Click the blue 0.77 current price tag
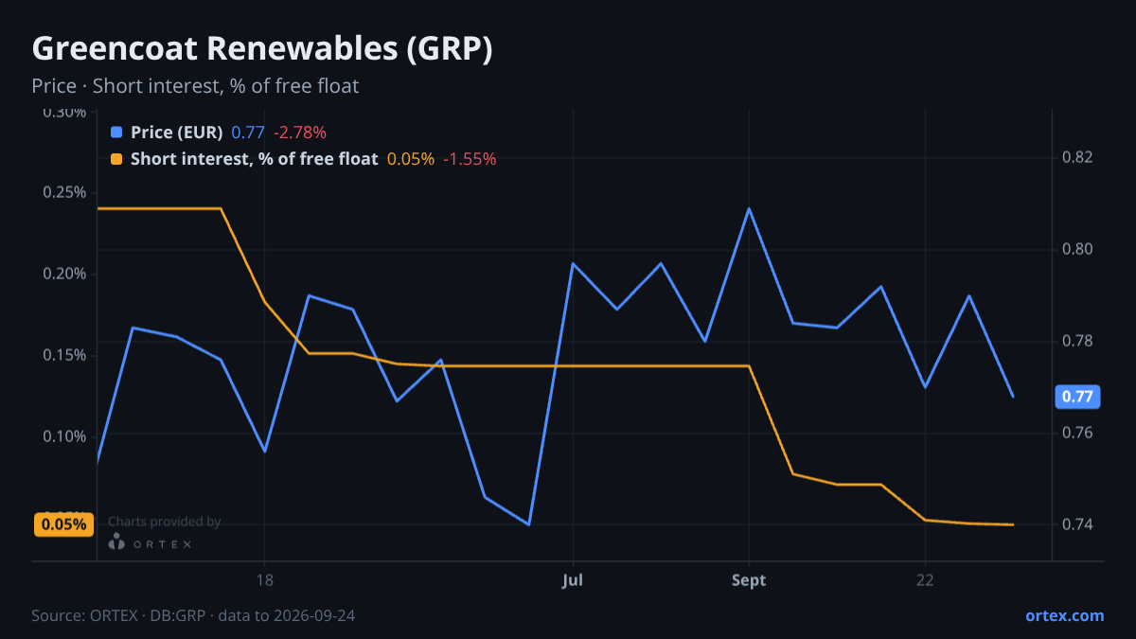The image size is (1136, 639). [1077, 397]
